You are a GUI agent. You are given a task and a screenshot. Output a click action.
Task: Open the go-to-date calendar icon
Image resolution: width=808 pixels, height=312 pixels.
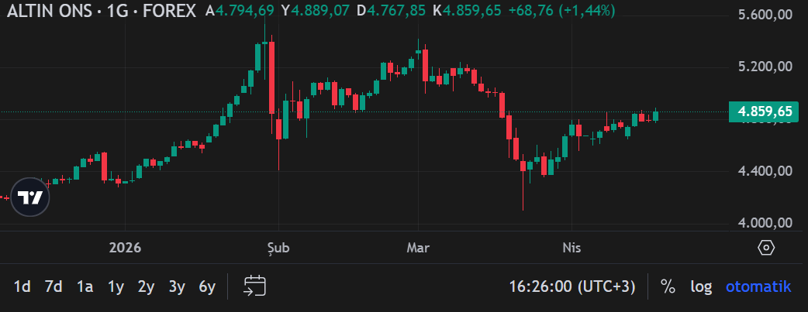[254, 286]
